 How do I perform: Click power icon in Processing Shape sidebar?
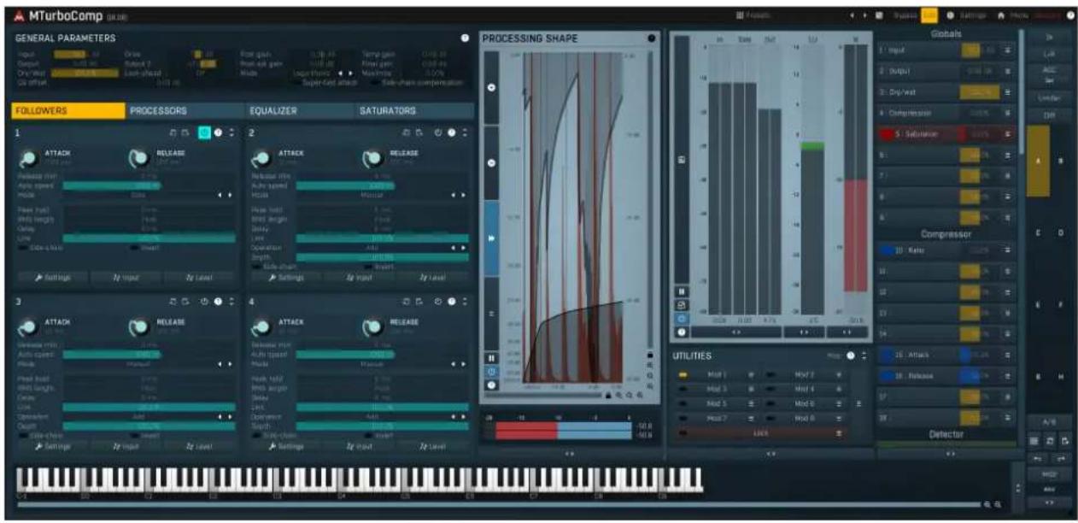tap(491, 372)
